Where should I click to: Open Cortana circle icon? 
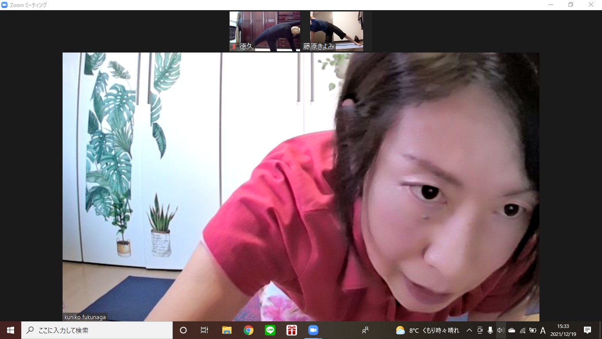[x=183, y=330]
